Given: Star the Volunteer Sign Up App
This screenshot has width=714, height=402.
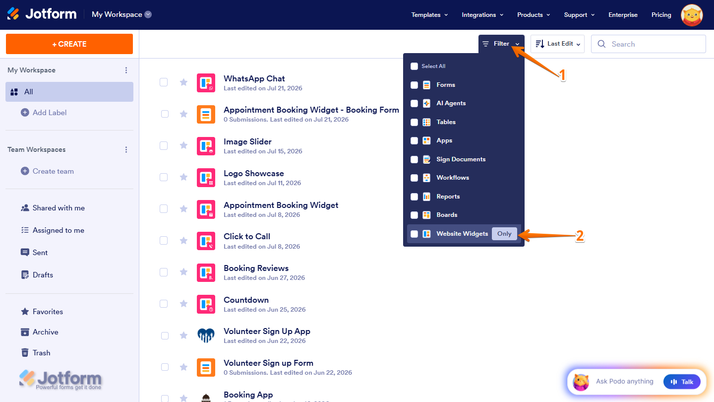Looking at the screenshot, I should pyautogui.click(x=183, y=335).
